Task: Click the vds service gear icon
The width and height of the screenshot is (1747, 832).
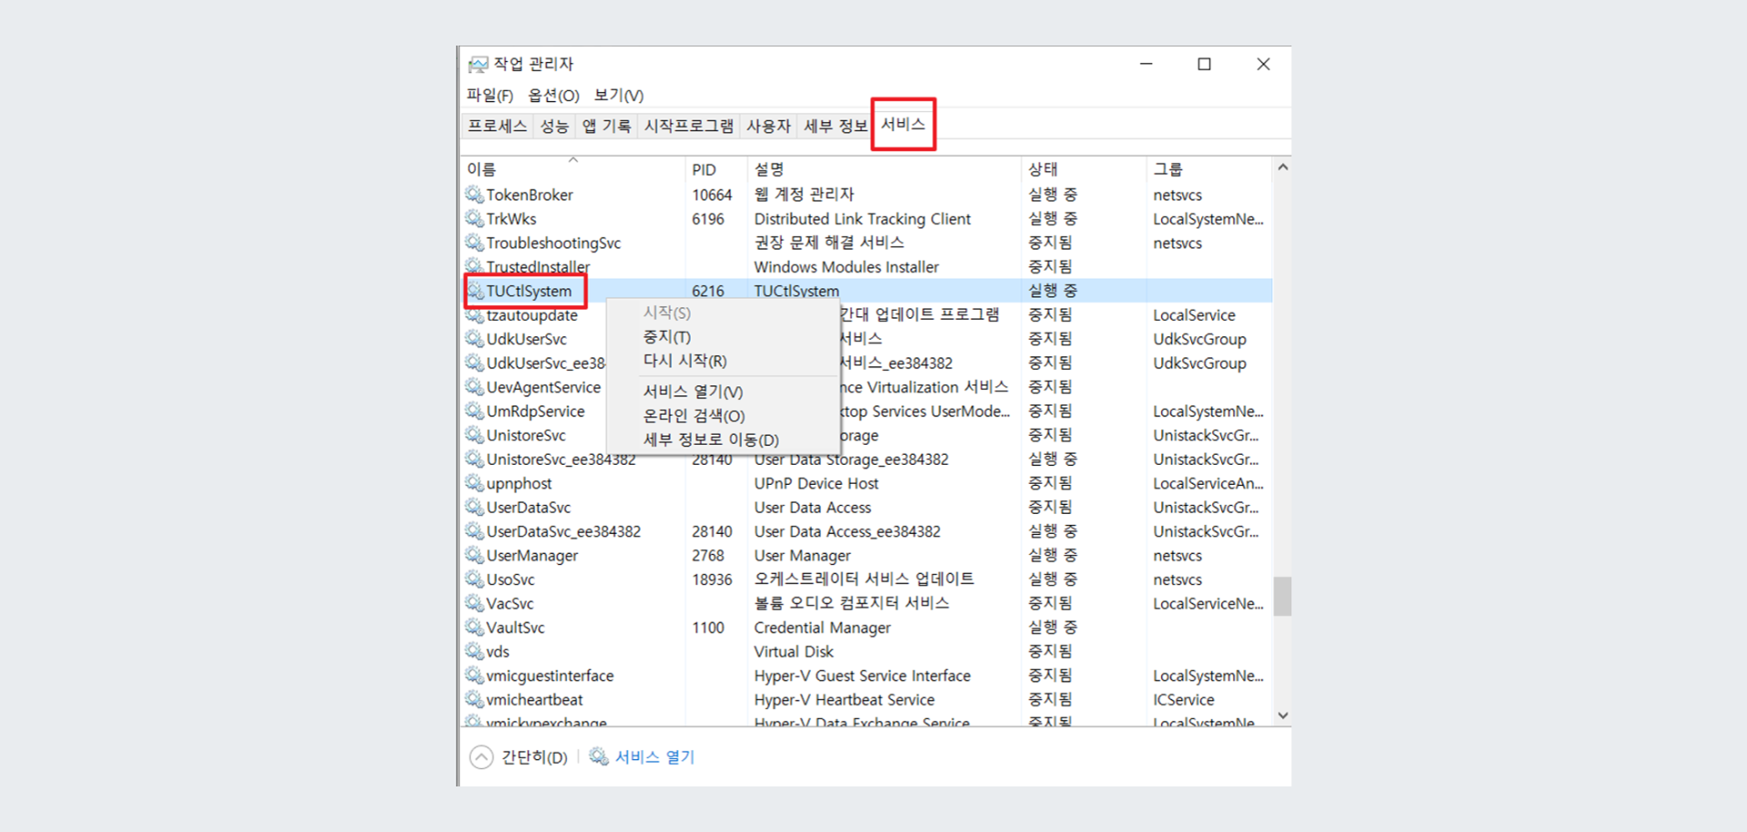Action: point(474,651)
